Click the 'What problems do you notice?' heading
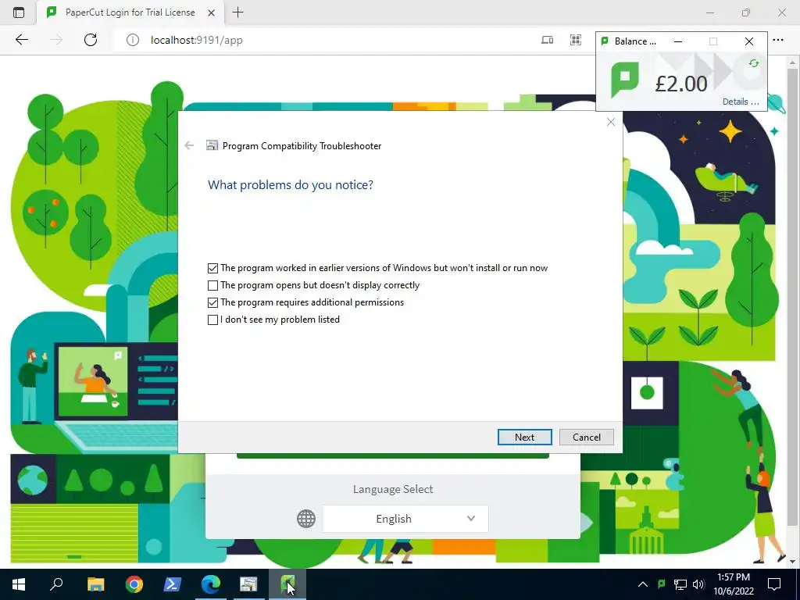This screenshot has width=800, height=600. tap(291, 184)
